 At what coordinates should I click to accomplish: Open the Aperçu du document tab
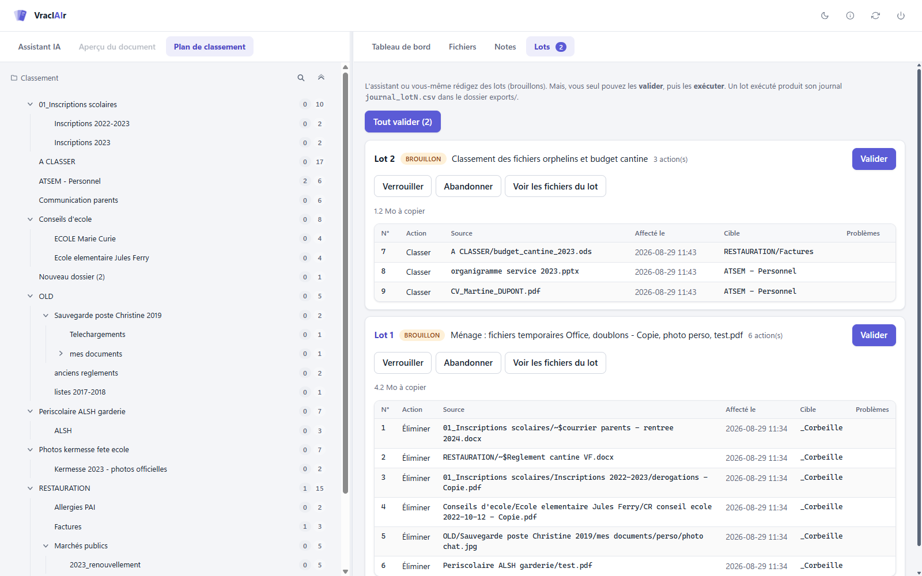click(117, 47)
